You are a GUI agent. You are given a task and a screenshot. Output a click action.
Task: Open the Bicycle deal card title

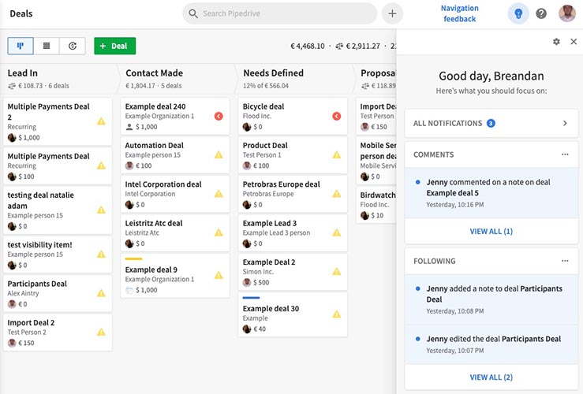[x=263, y=106]
